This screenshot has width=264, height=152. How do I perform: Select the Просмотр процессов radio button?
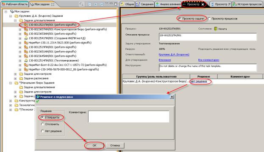(x=209, y=19)
